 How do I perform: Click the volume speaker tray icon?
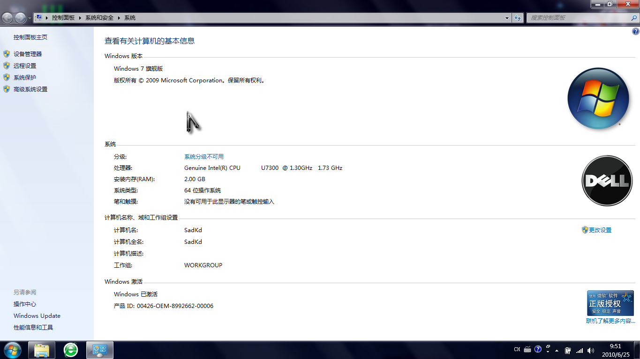click(591, 350)
